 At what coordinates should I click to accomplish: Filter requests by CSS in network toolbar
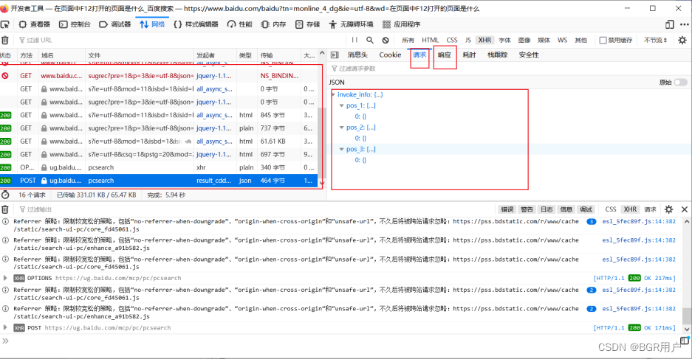pos(452,40)
